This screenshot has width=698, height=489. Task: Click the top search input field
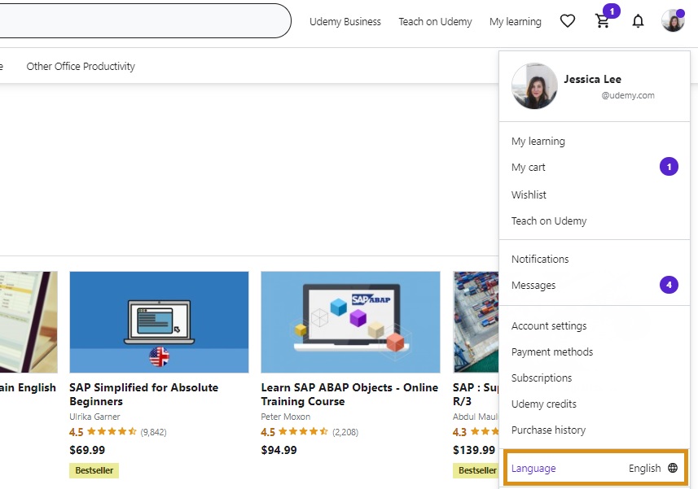[x=143, y=20]
